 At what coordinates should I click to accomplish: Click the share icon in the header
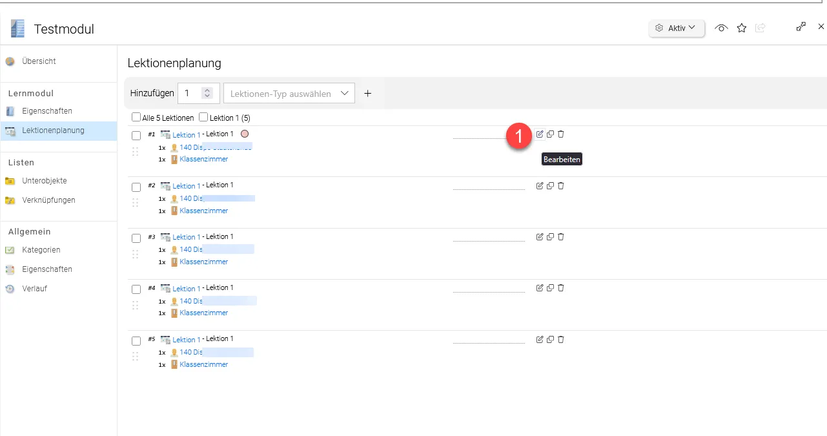tap(761, 28)
